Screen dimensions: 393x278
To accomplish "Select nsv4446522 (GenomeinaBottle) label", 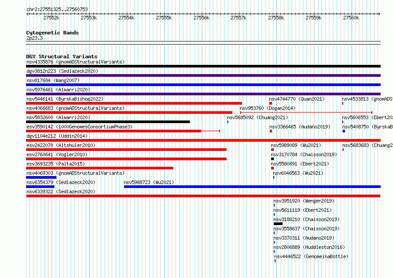I will (311, 256).
